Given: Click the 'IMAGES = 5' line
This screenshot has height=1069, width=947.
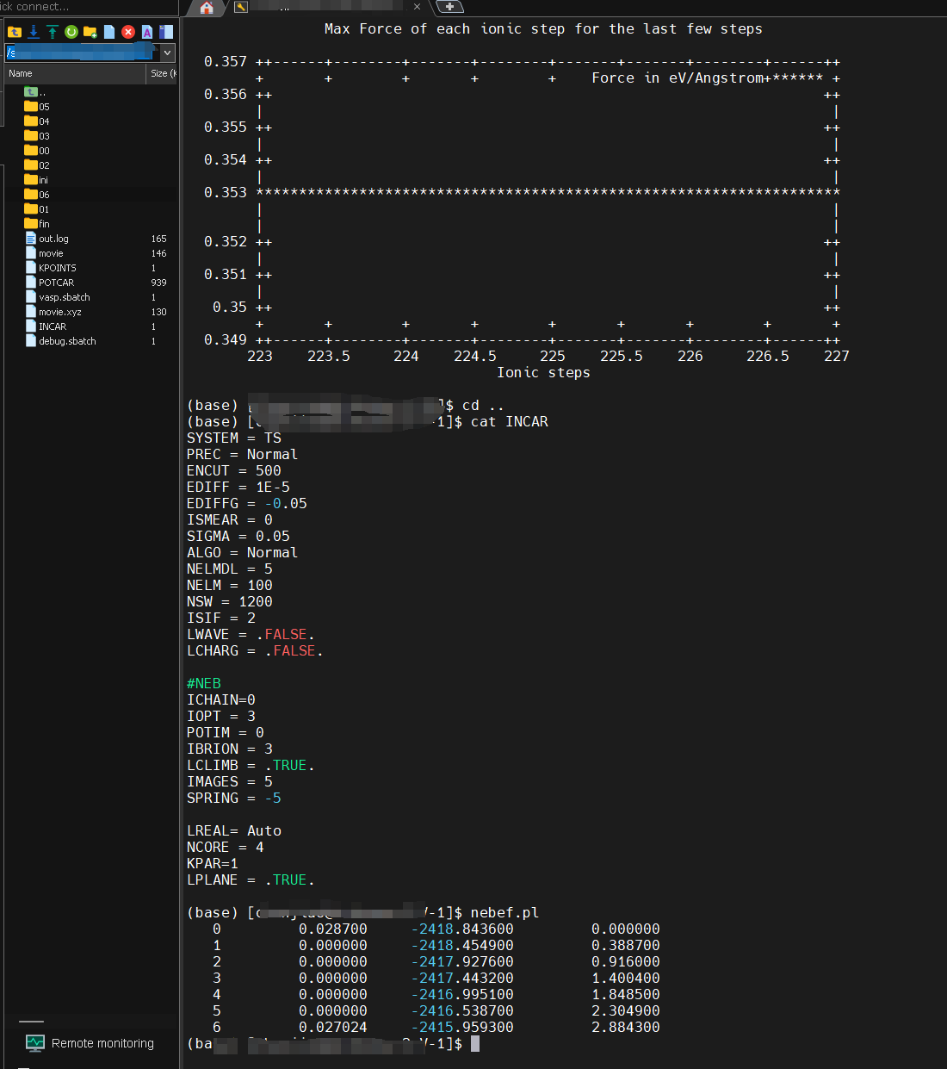Looking at the screenshot, I should [x=230, y=782].
